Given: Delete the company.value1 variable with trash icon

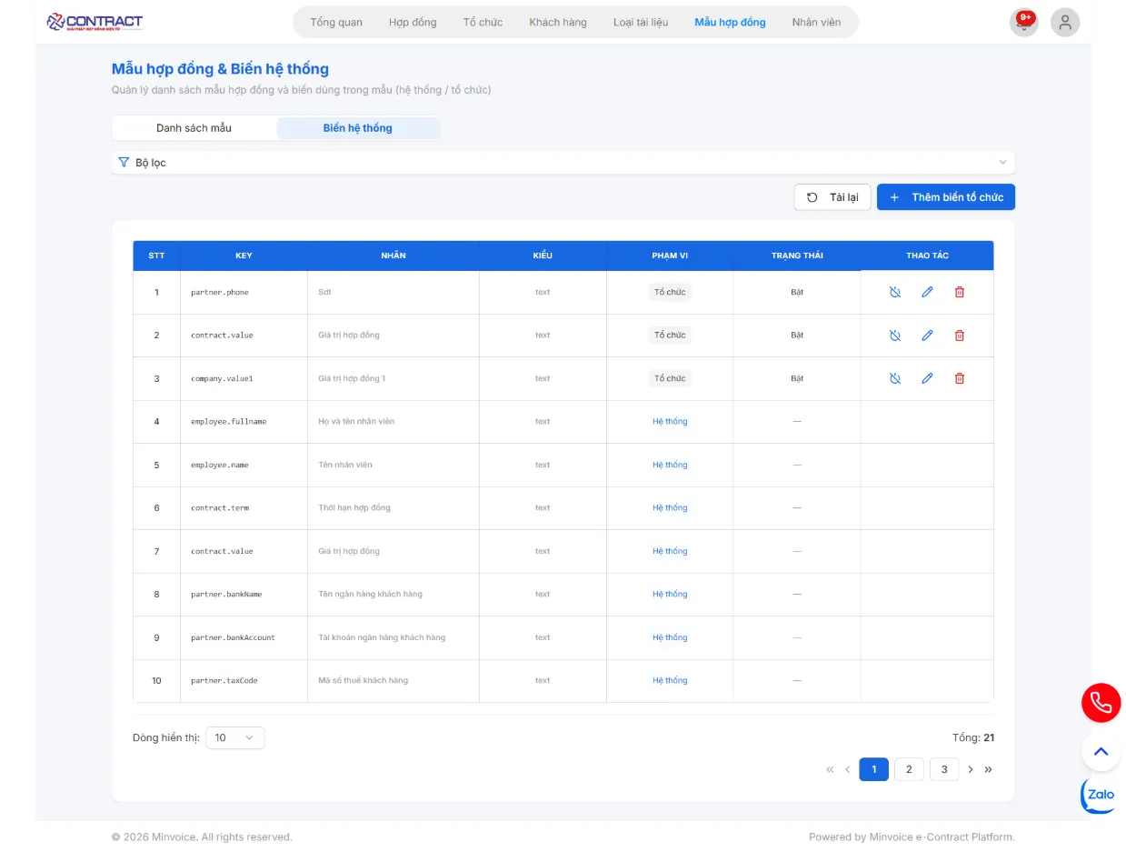Looking at the screenshot, I should coord(959,378).
